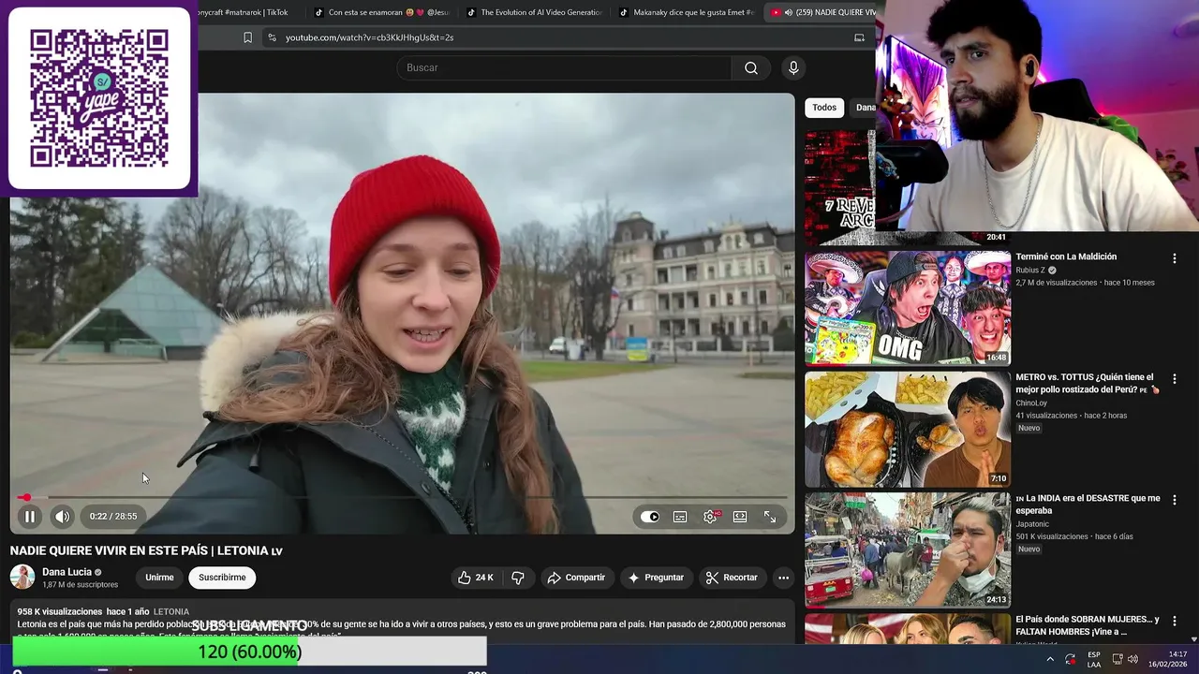Image resolution: width=1199 pixels, height=674 pixels.
Task: Open options menu for 'Terminé con La Maldición'
Action: pos(1174,258)
